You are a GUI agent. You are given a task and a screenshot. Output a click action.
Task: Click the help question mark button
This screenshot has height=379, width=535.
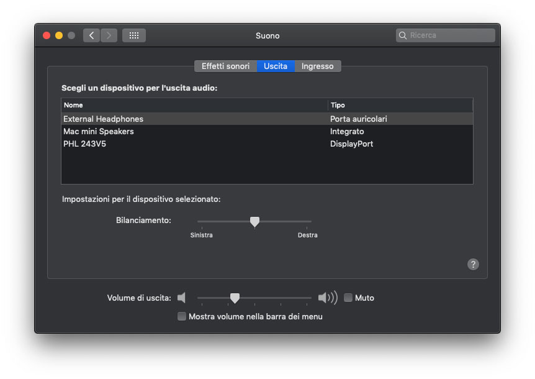pyautogui.click(x=473, y=264)
